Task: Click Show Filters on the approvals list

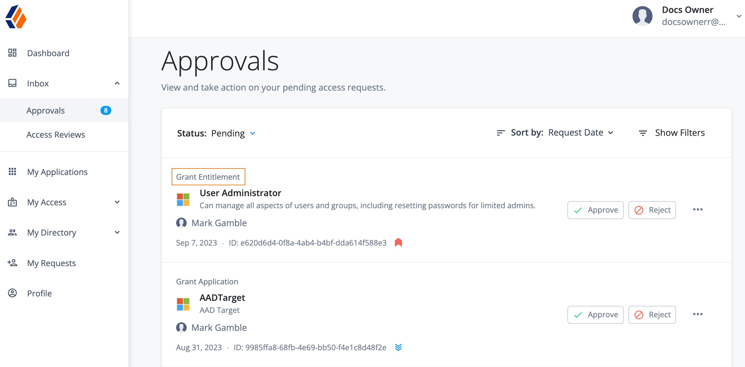Action: 680,133
